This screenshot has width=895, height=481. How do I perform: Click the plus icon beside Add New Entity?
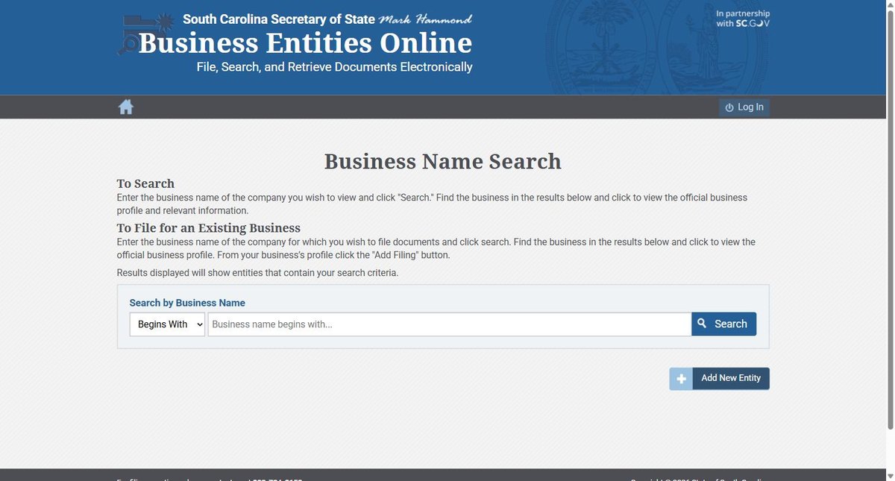681,379
